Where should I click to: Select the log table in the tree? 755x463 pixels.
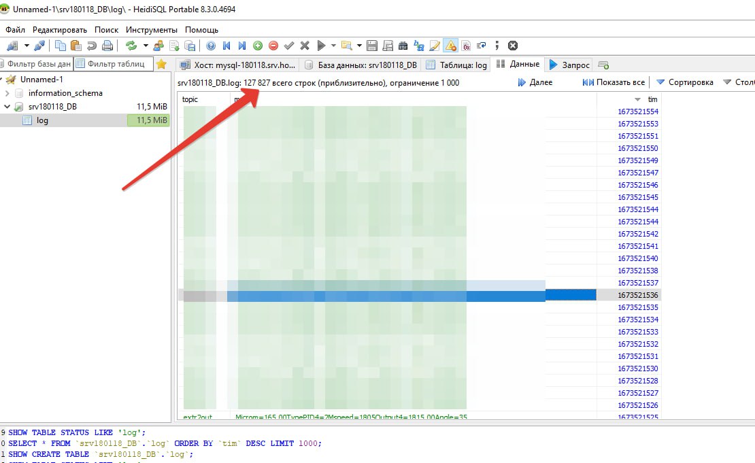point(42,120)
